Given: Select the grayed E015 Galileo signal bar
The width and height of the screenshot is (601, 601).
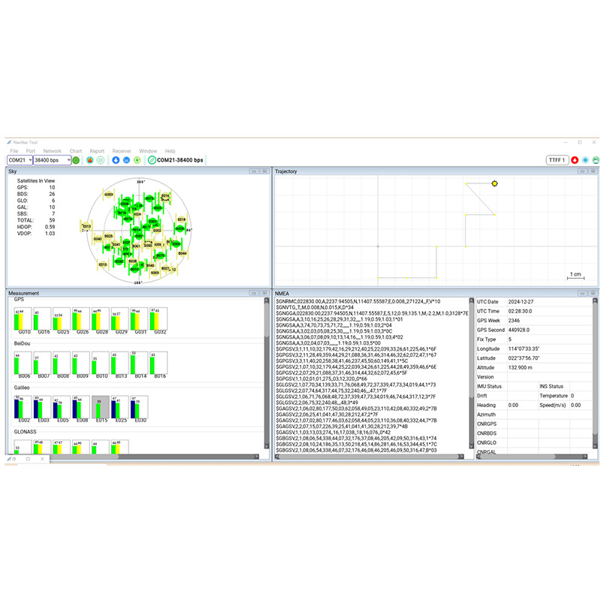Looking at the screenshot, I should (101, 407).
